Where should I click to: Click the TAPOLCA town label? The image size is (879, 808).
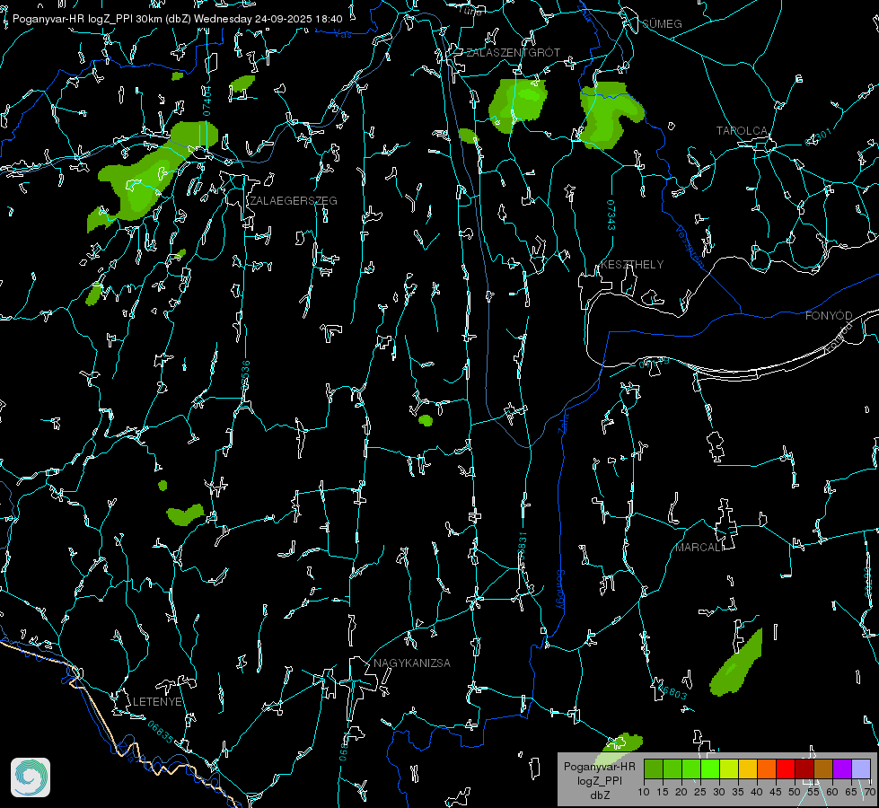[x=742, y=131]
